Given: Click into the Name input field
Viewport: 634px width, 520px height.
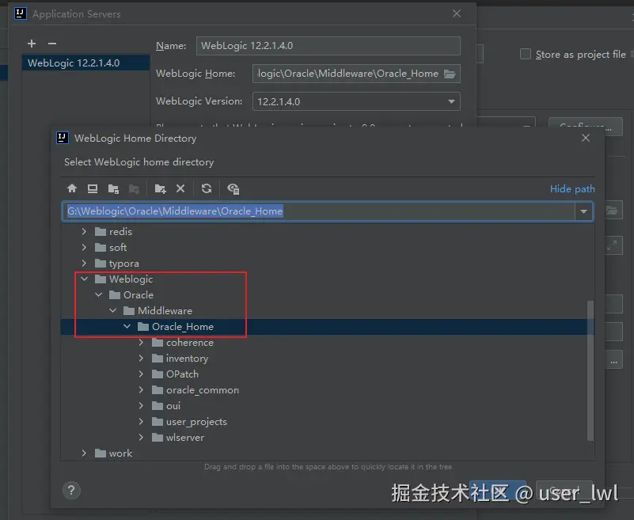Looking at the screenshot, I should coord(328,46).
